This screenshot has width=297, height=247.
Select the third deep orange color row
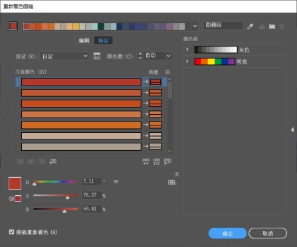[81, 104]
